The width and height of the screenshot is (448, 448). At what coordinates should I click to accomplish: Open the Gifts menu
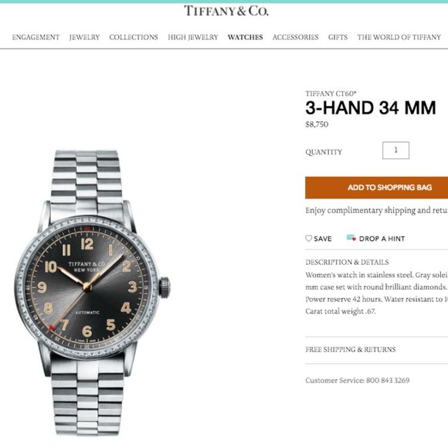coord(338,37)
